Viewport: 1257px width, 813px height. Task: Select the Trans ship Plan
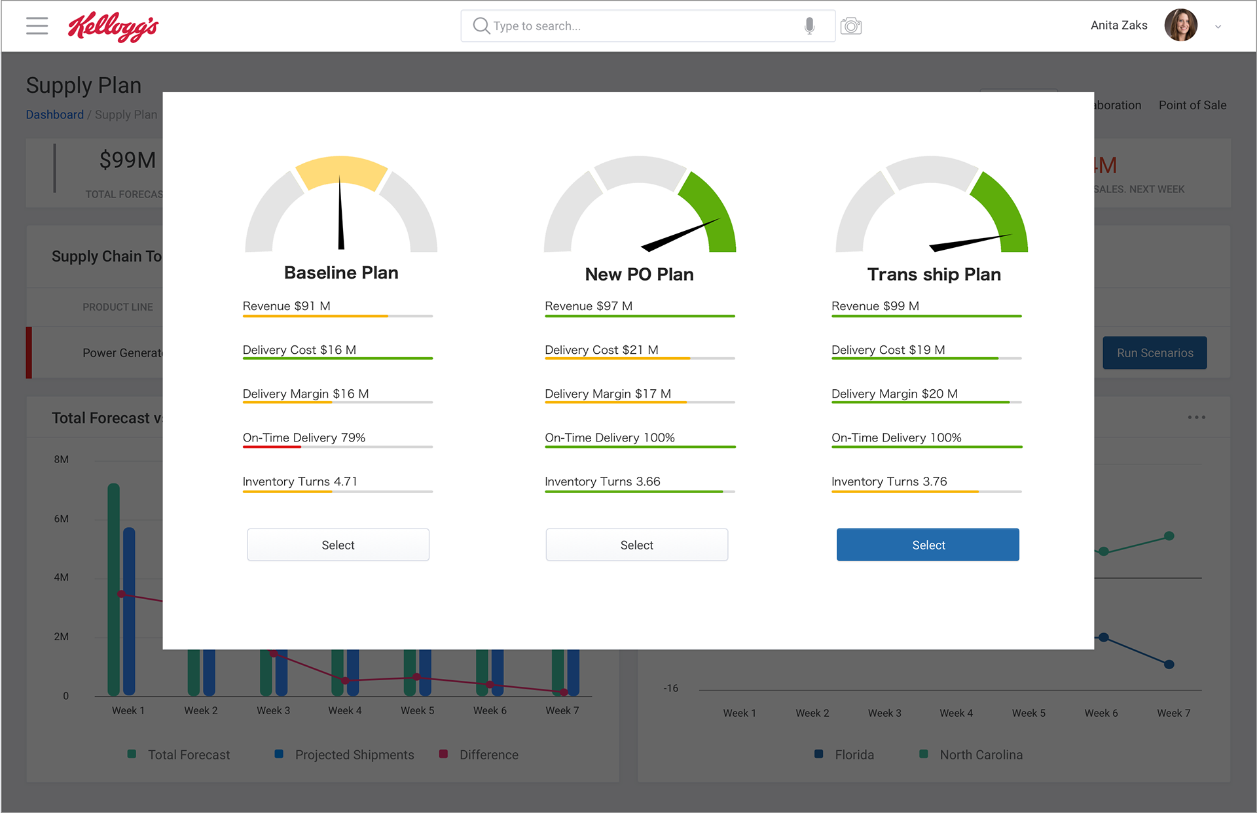[928, 545]
